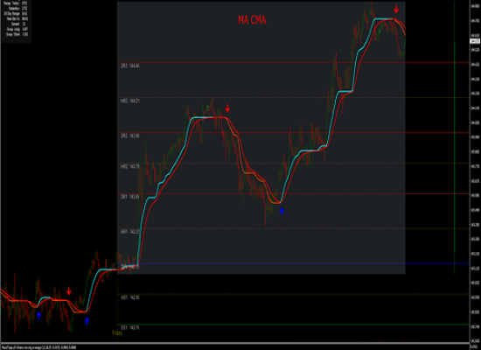Screen dimensions: 481x350
Task: Click the indicator status text at bottom left
Action: click(39, 347)
